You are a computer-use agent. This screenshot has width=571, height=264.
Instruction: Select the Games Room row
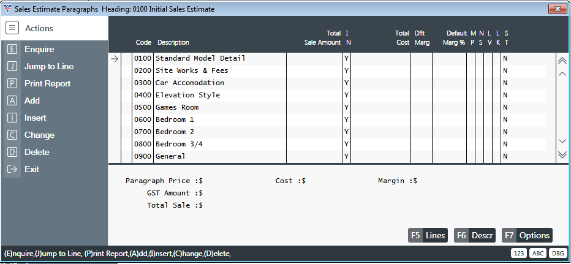(x=333, y=107)
